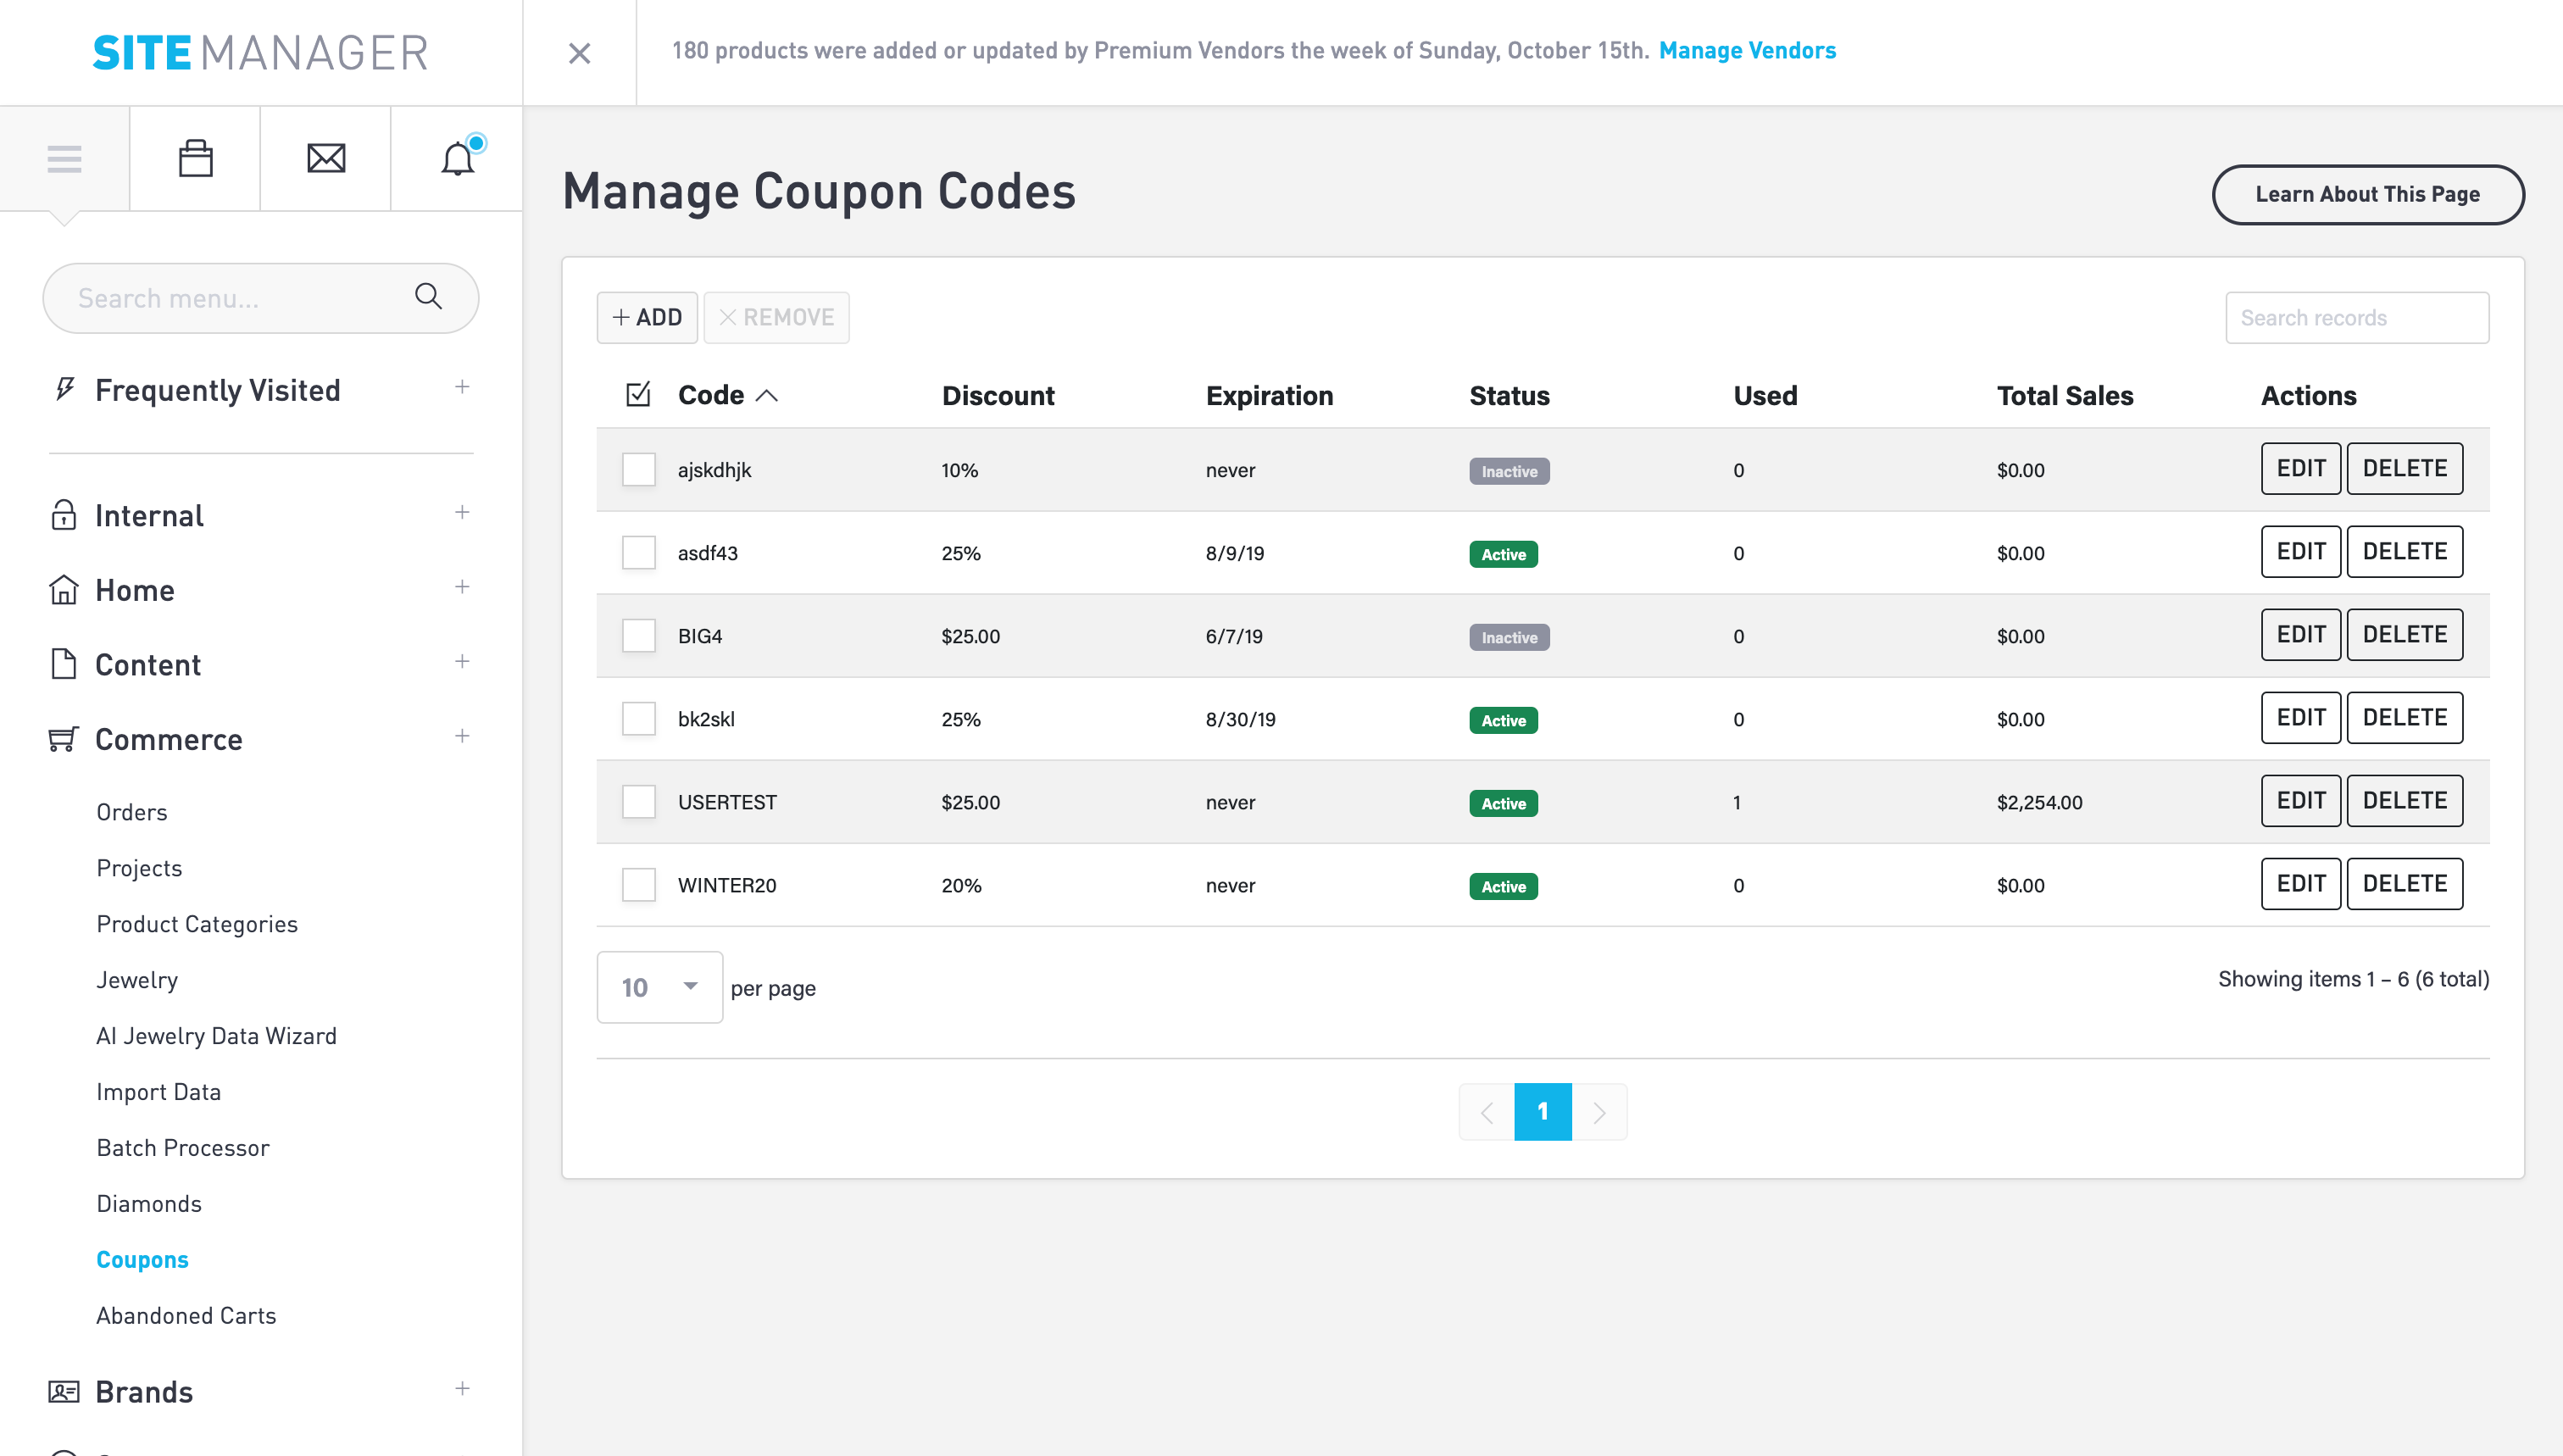Go to next page arrow
Viewport: 2563px width, 1456px height.
point(1599,1112)
